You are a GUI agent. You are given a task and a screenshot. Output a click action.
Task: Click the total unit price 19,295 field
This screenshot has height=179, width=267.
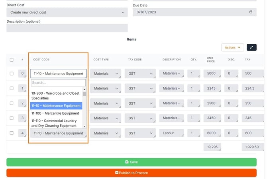tap(212, 147)
